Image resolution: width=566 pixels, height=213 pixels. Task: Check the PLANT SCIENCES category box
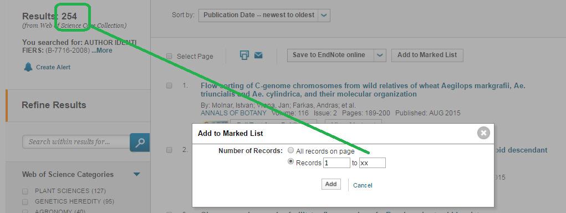coord(26,191)
